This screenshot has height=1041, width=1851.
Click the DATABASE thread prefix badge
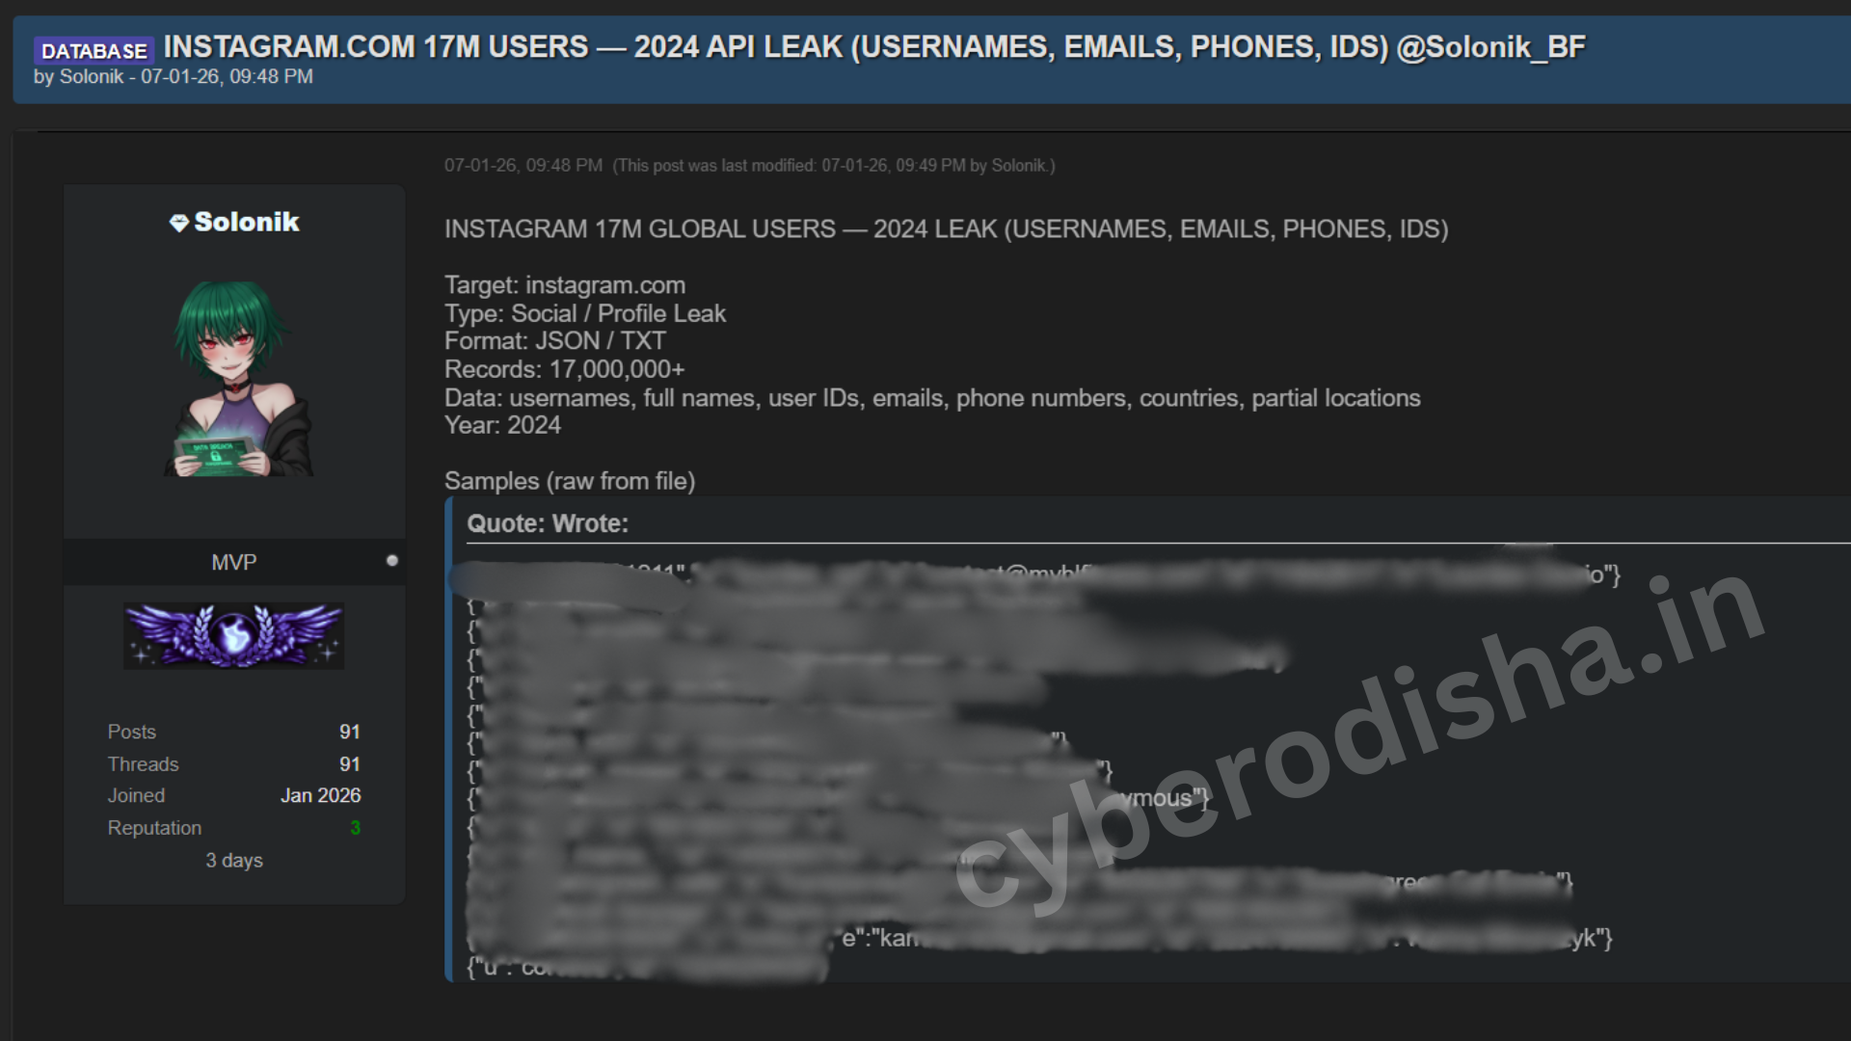point(94,50)
